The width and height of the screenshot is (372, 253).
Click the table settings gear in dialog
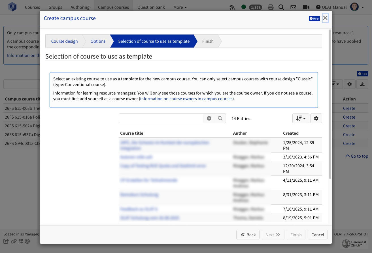(316, 119)
